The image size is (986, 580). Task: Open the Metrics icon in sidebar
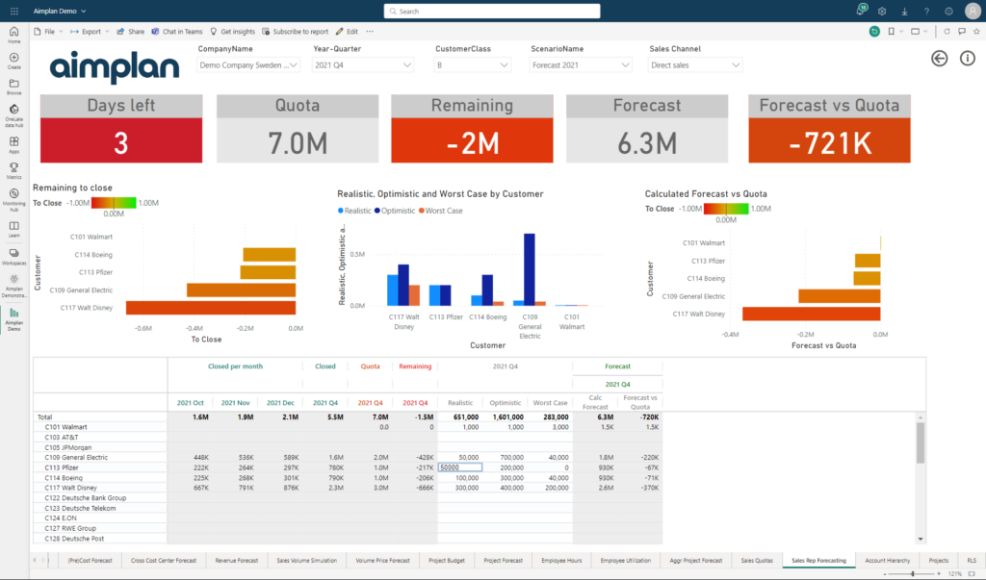pyautogui.click(x=13, y=170)
